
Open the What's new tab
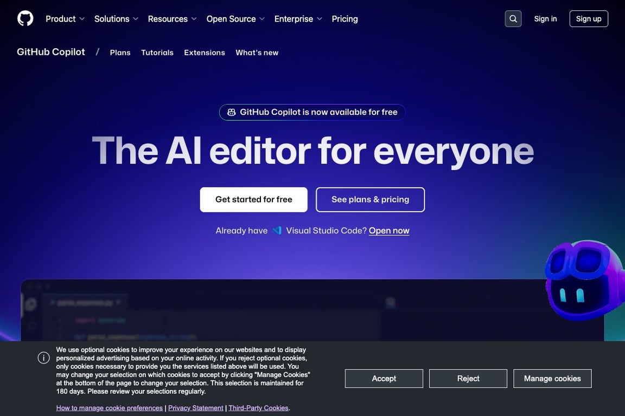tap(257, 53)
